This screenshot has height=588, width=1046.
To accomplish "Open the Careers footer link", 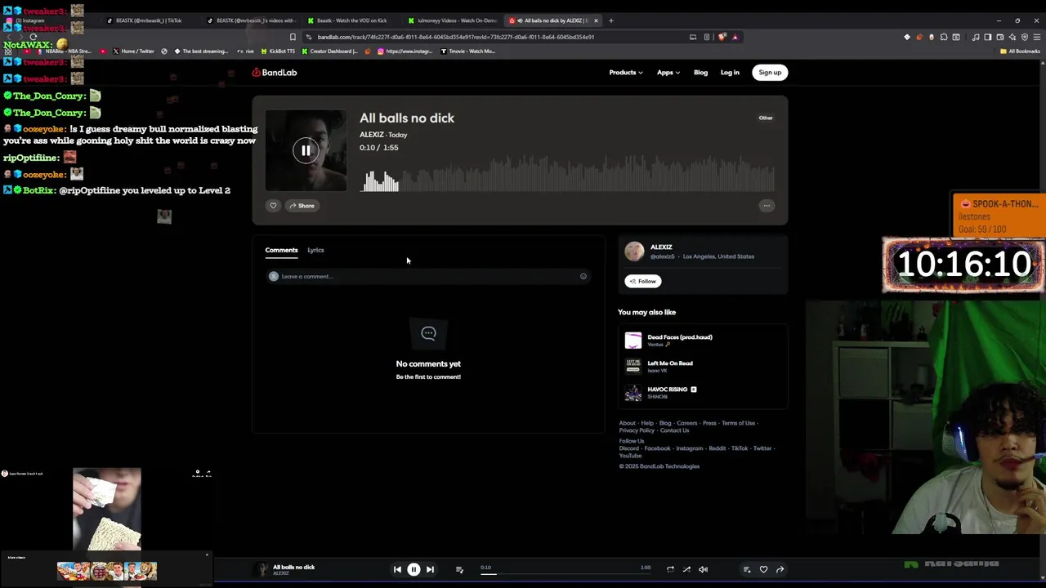I will click(686, 423).
